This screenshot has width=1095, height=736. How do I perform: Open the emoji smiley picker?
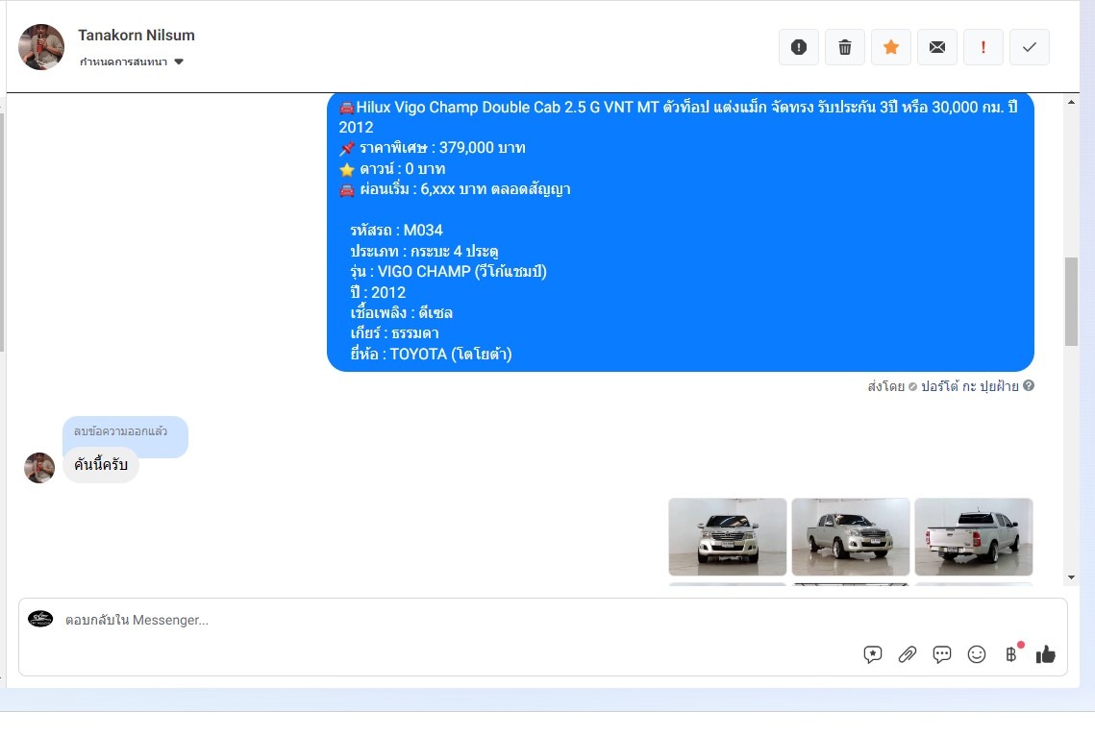(977, 654)
